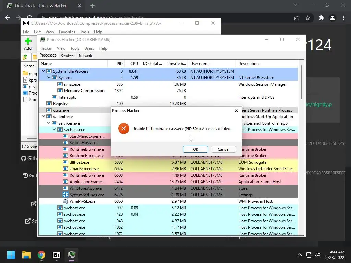
Task: Open the Favorites menu in 7-Zip
Action: coord(67,32)
